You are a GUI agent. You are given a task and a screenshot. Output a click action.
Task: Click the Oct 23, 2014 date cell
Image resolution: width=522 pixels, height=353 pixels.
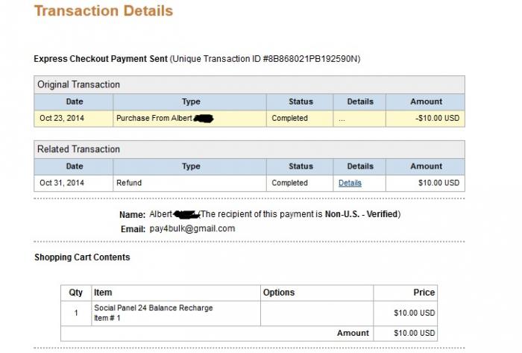click(74, 118)
